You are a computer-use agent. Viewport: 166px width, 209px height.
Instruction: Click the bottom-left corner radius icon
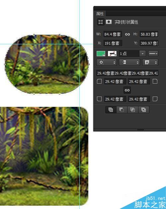click(99, 99)
